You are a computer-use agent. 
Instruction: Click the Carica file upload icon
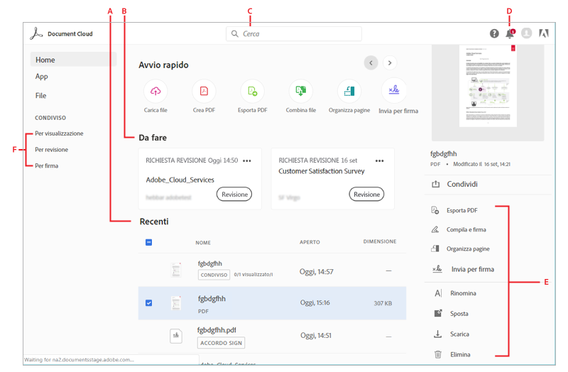(155, 91)
